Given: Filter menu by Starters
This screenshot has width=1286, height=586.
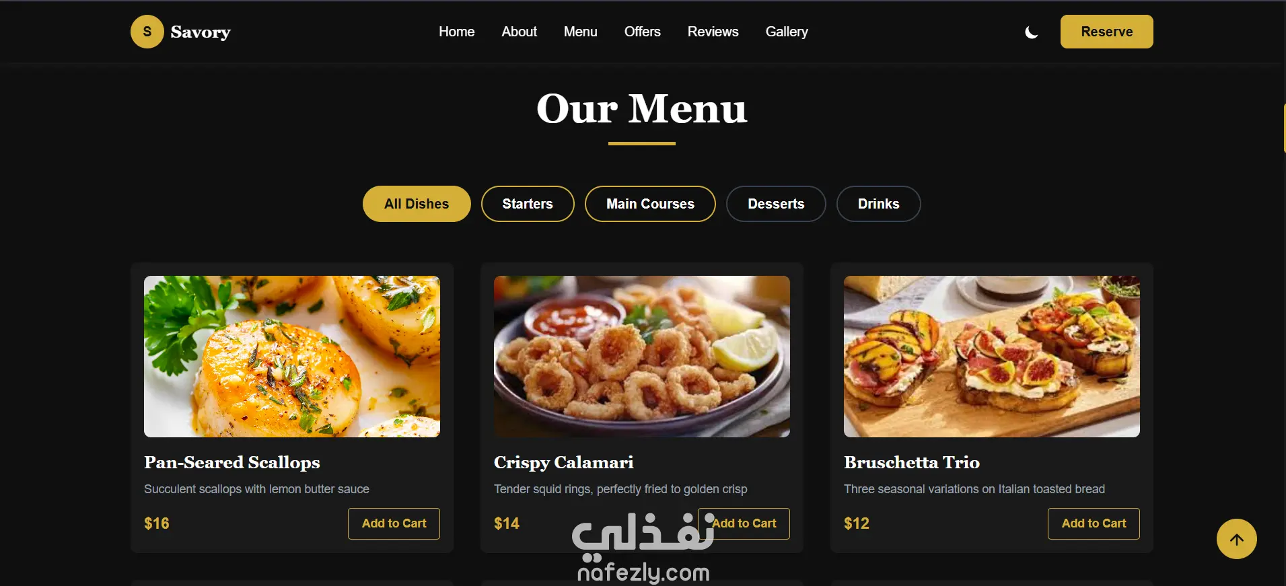Looking at the screenshot, I should point(528,204).
